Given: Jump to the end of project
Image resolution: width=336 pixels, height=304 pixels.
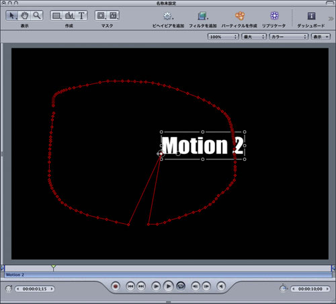Looking at the screenshot, I should (141, 287).
